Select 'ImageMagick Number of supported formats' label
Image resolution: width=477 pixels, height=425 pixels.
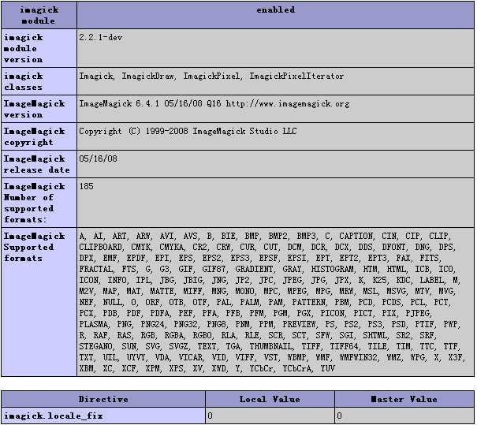coord(39,203)
